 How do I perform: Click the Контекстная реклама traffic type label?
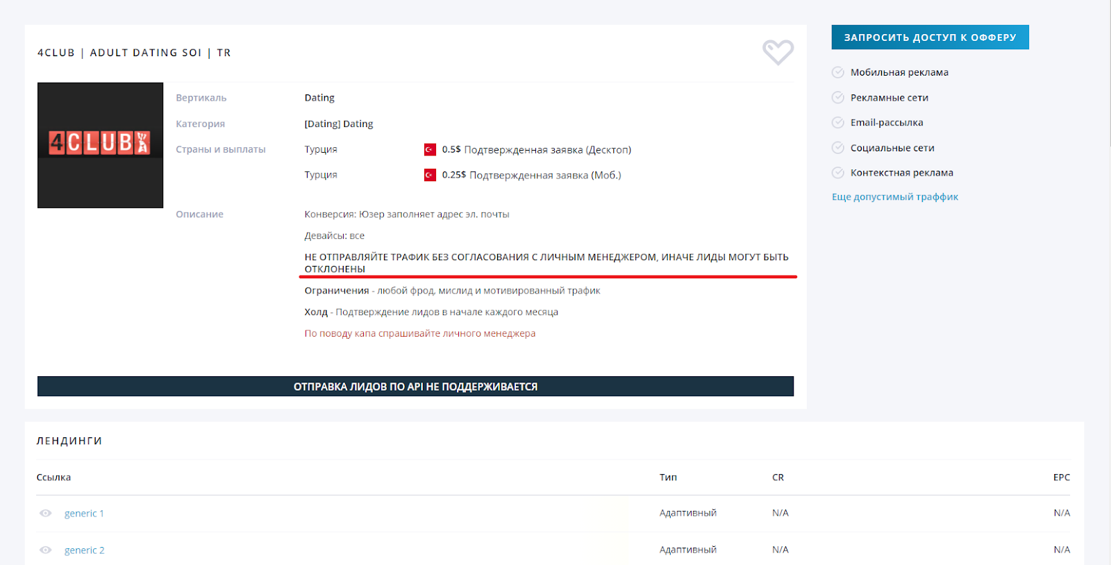(902, 173)
